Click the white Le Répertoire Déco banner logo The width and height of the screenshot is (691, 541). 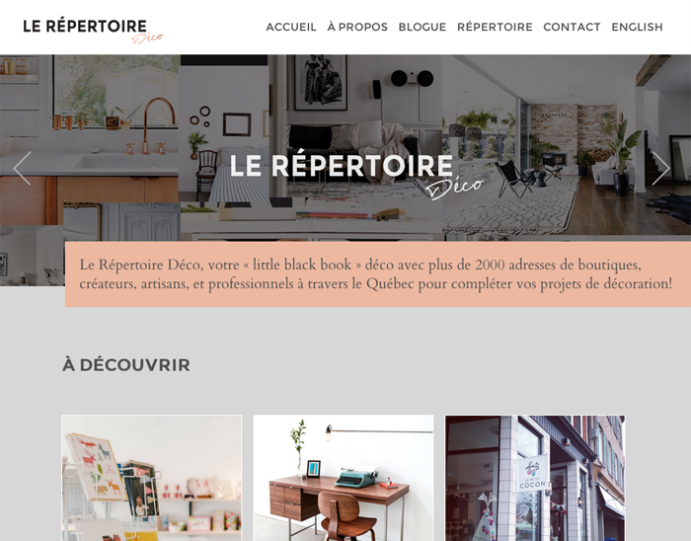tap(356, 176)
